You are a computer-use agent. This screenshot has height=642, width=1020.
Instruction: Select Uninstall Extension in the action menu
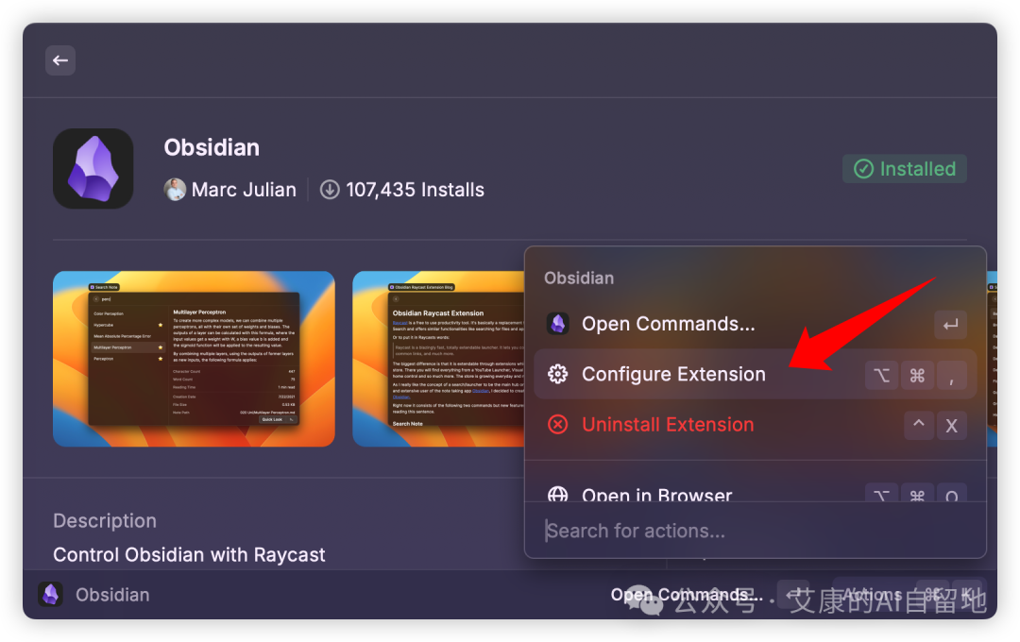click(756, 425)
